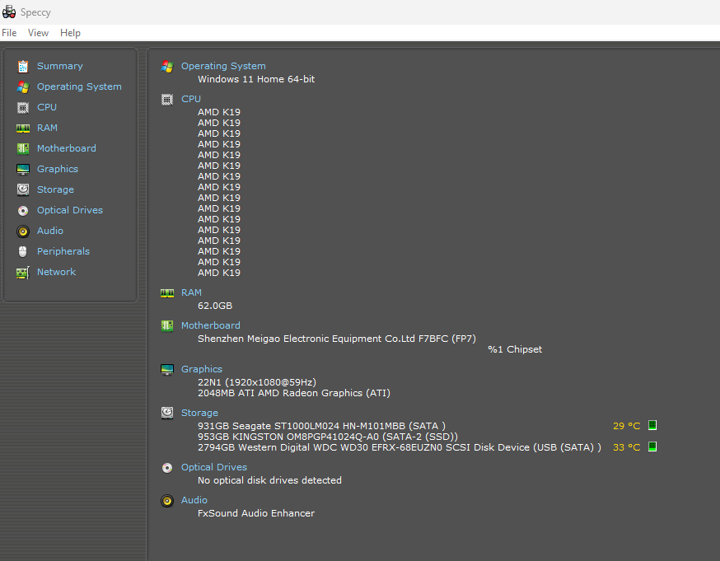Click the 29 °C temperature reading
The image size is (720, 561).
coord(626,426)
